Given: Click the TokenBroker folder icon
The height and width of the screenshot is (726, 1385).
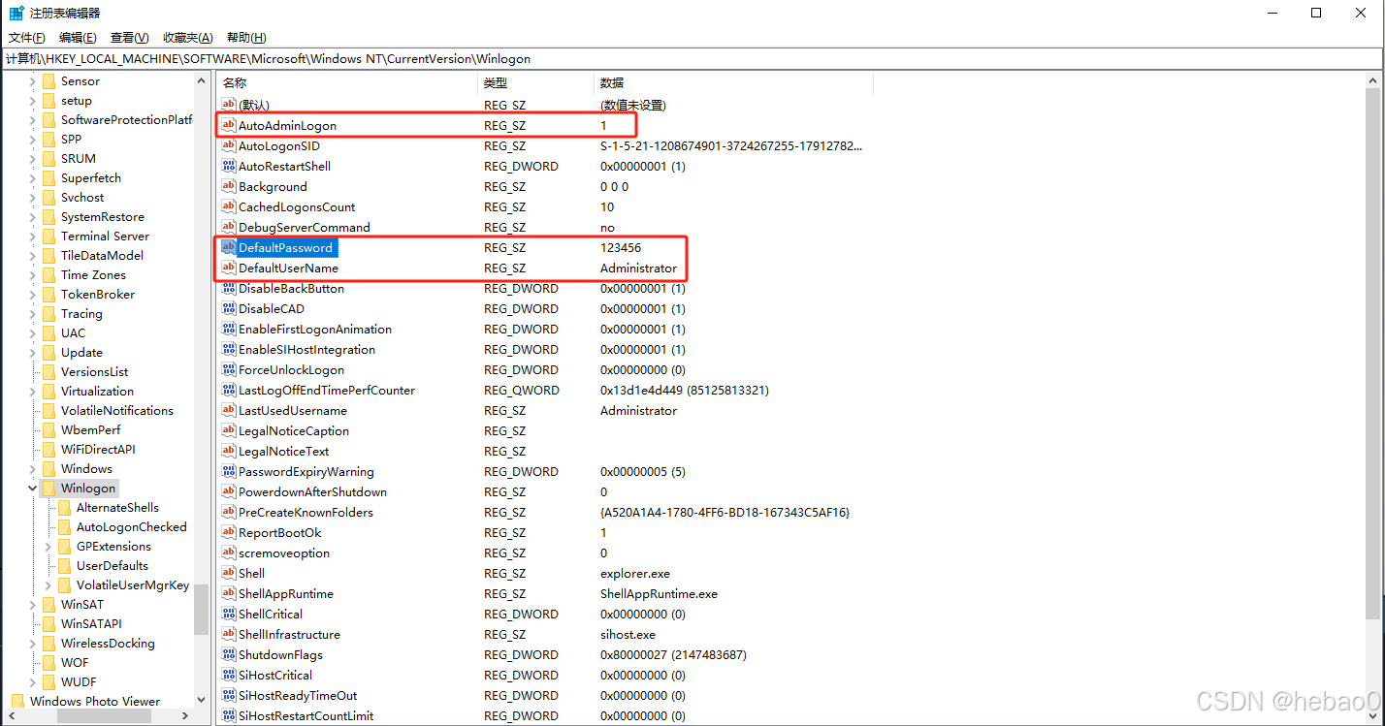Looking at the screenshot, I should [x=48, y=294].
